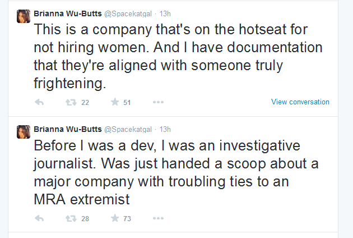The height and width of the screenshot is (238, 353).
Task: Click @Spacekatgal handle in the first tweet
Action: [128, 14]
